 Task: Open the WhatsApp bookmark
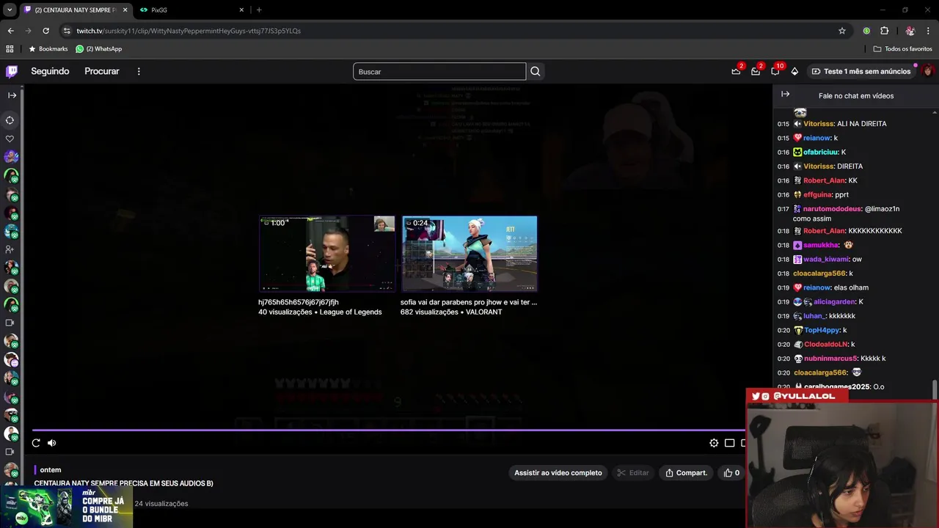(99, 48)
